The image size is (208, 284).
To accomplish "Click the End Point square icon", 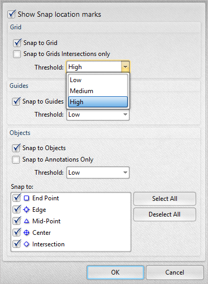I will click(x=27, y=198).
